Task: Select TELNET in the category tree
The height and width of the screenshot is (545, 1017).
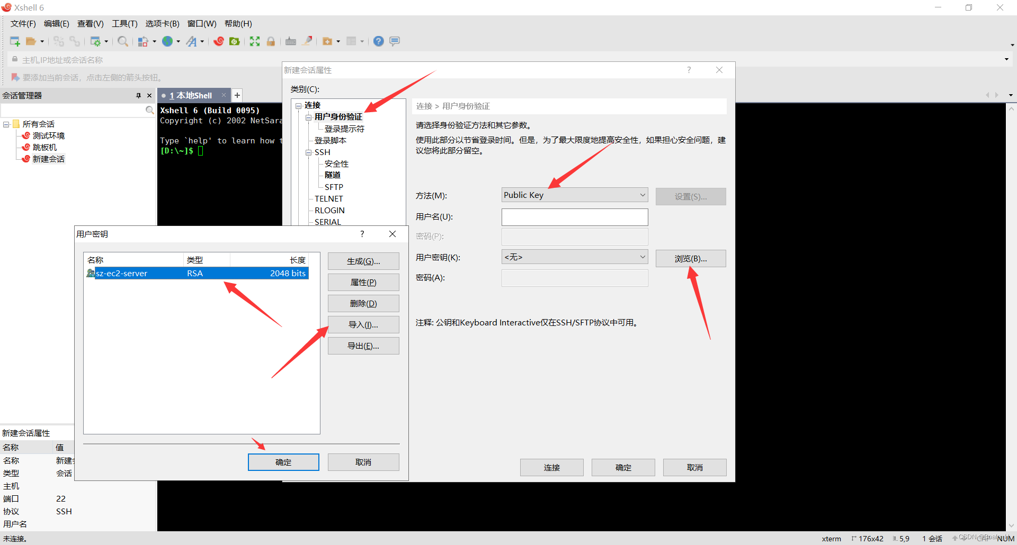Action: 329,199
